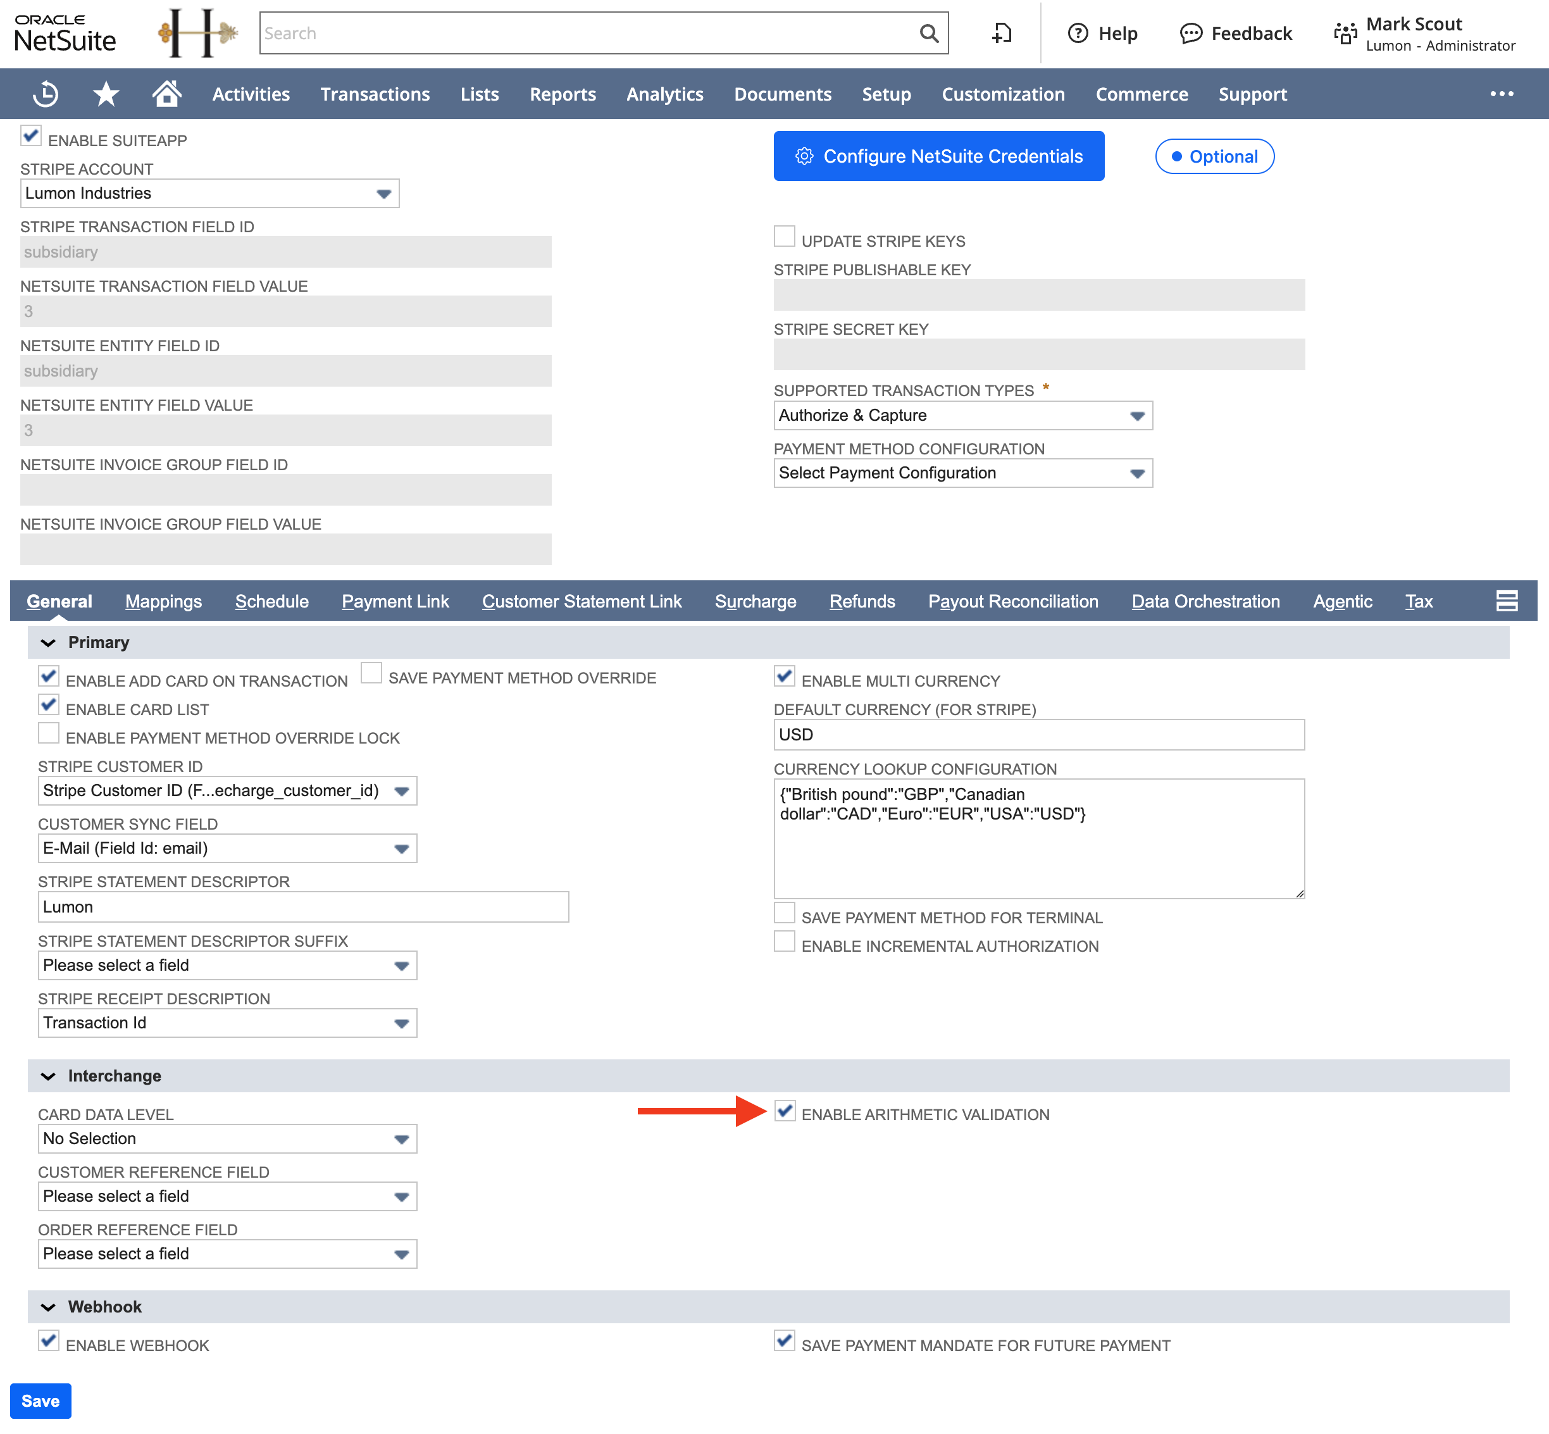Open the Feedback link
Viewport: 1549px width, 1434px height.
[x=1236, y=34]
